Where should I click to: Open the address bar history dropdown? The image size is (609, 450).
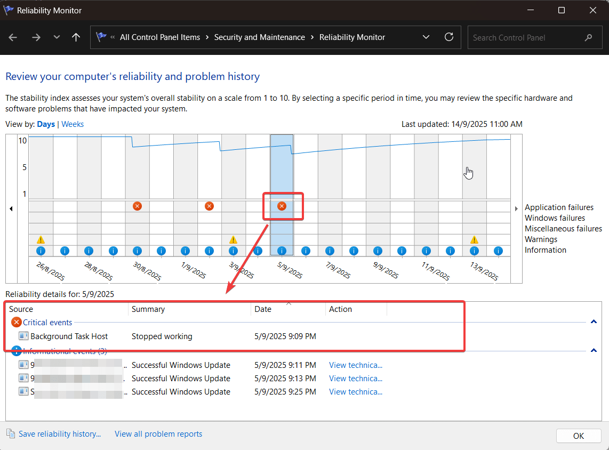coord(426,37)
